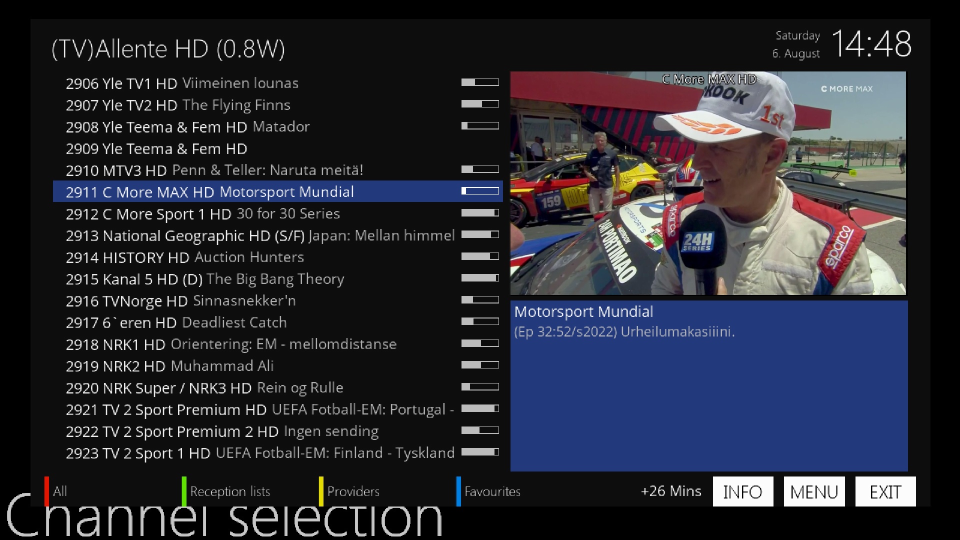Viewport: 960px width, 540px height.
Task: Click progress bar for MTV3 HD
Action: click(480, 169)
